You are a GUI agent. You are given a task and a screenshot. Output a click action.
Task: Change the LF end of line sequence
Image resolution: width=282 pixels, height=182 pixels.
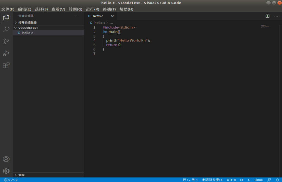tap(242, 180)
